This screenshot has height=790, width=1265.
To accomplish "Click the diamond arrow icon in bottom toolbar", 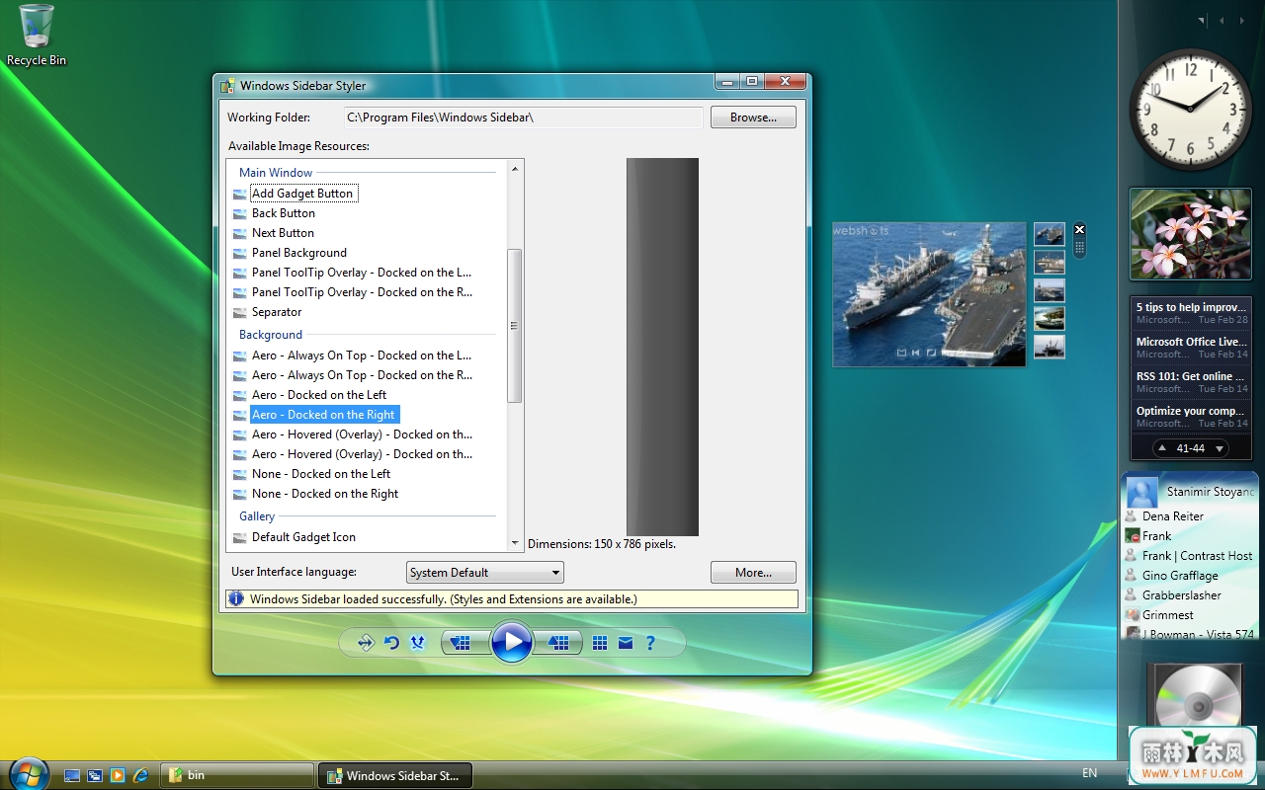I will pyautogui.click(x=366, y=643).
